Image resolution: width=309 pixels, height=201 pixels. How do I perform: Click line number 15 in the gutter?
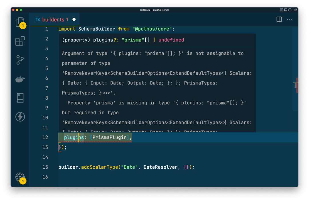tap(45, 167)
